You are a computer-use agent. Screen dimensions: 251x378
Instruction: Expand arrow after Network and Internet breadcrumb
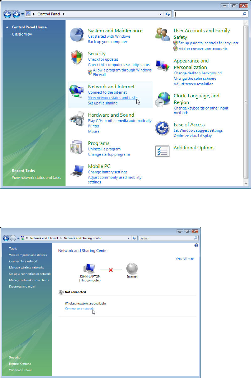coord(61,238)
